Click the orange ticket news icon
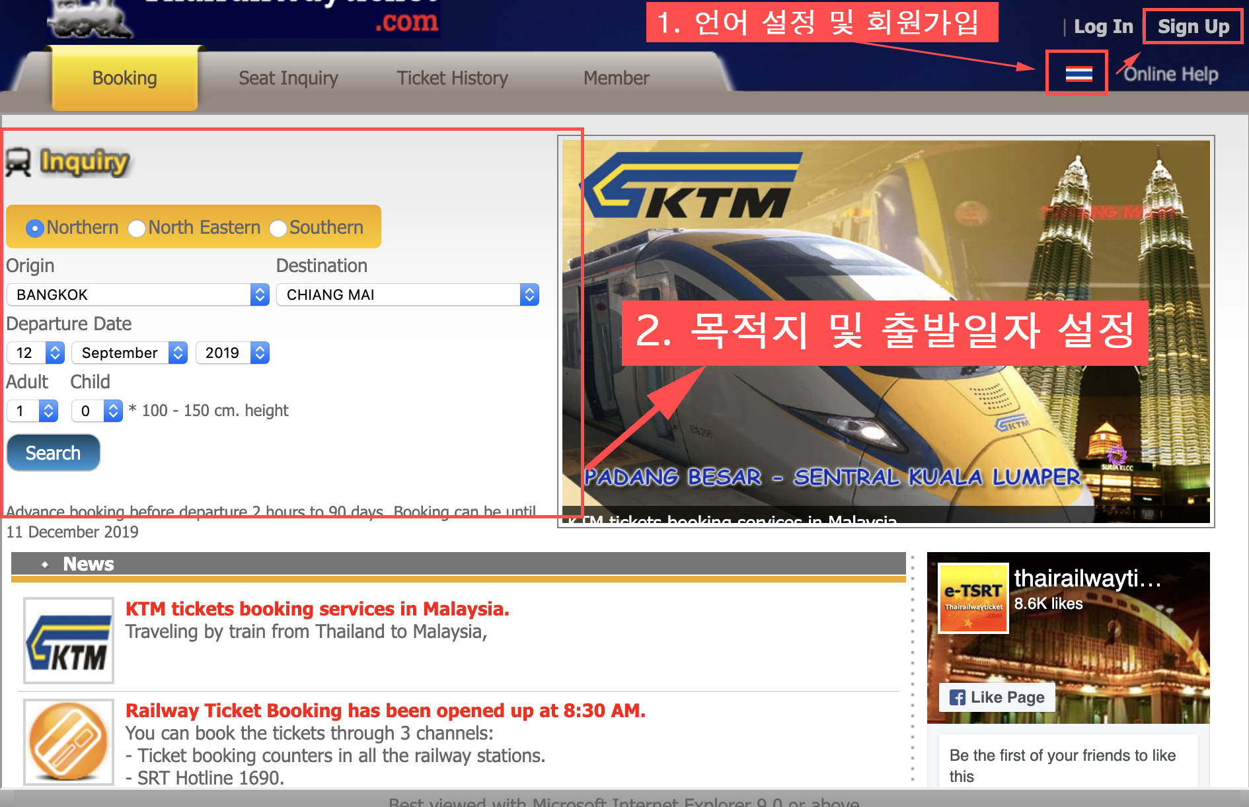The image size is (1249, 807). point(69,742)
